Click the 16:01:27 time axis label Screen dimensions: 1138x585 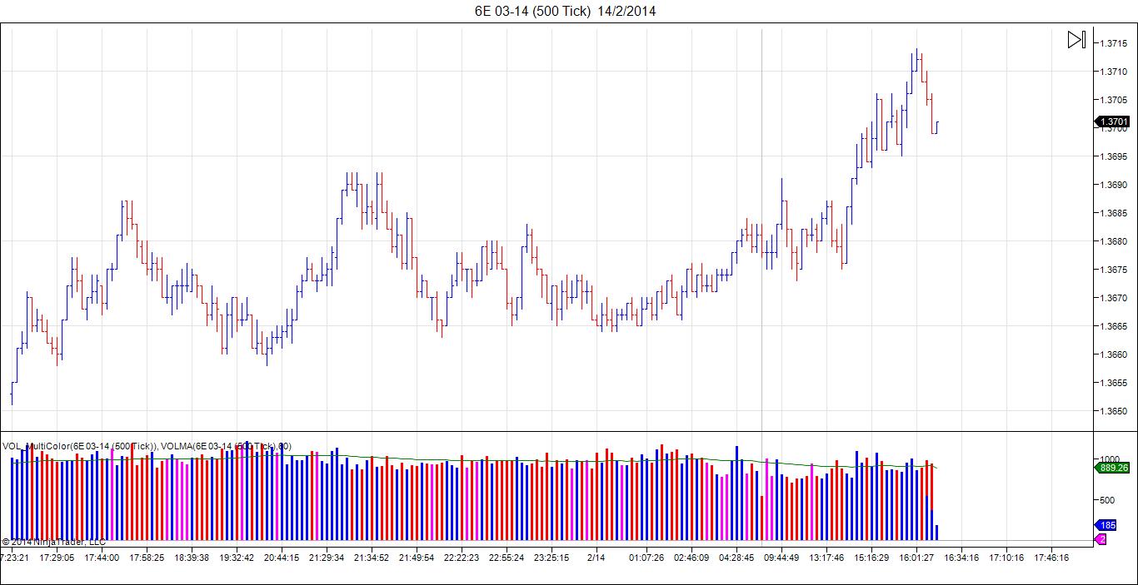tap(916, 558)
